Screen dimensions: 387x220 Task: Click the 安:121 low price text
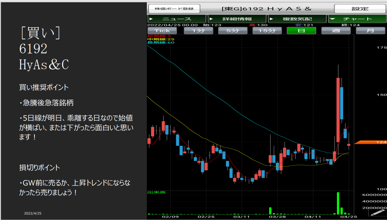pos(305,25)
